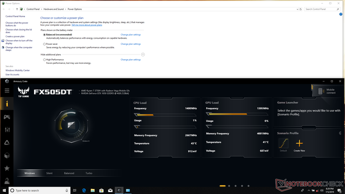Select the Balanced (recommended) power plan
The width and height of the screenshot is (345, 194).
(44, 35)
